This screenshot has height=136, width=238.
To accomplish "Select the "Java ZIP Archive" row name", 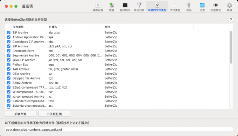I will pos(24,60).
